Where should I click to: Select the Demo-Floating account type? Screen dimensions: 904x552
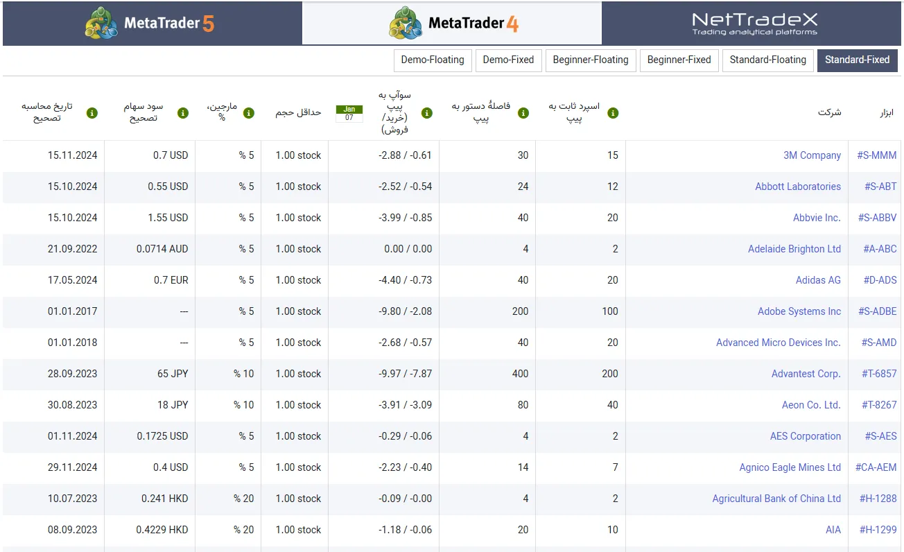[433, 60]
